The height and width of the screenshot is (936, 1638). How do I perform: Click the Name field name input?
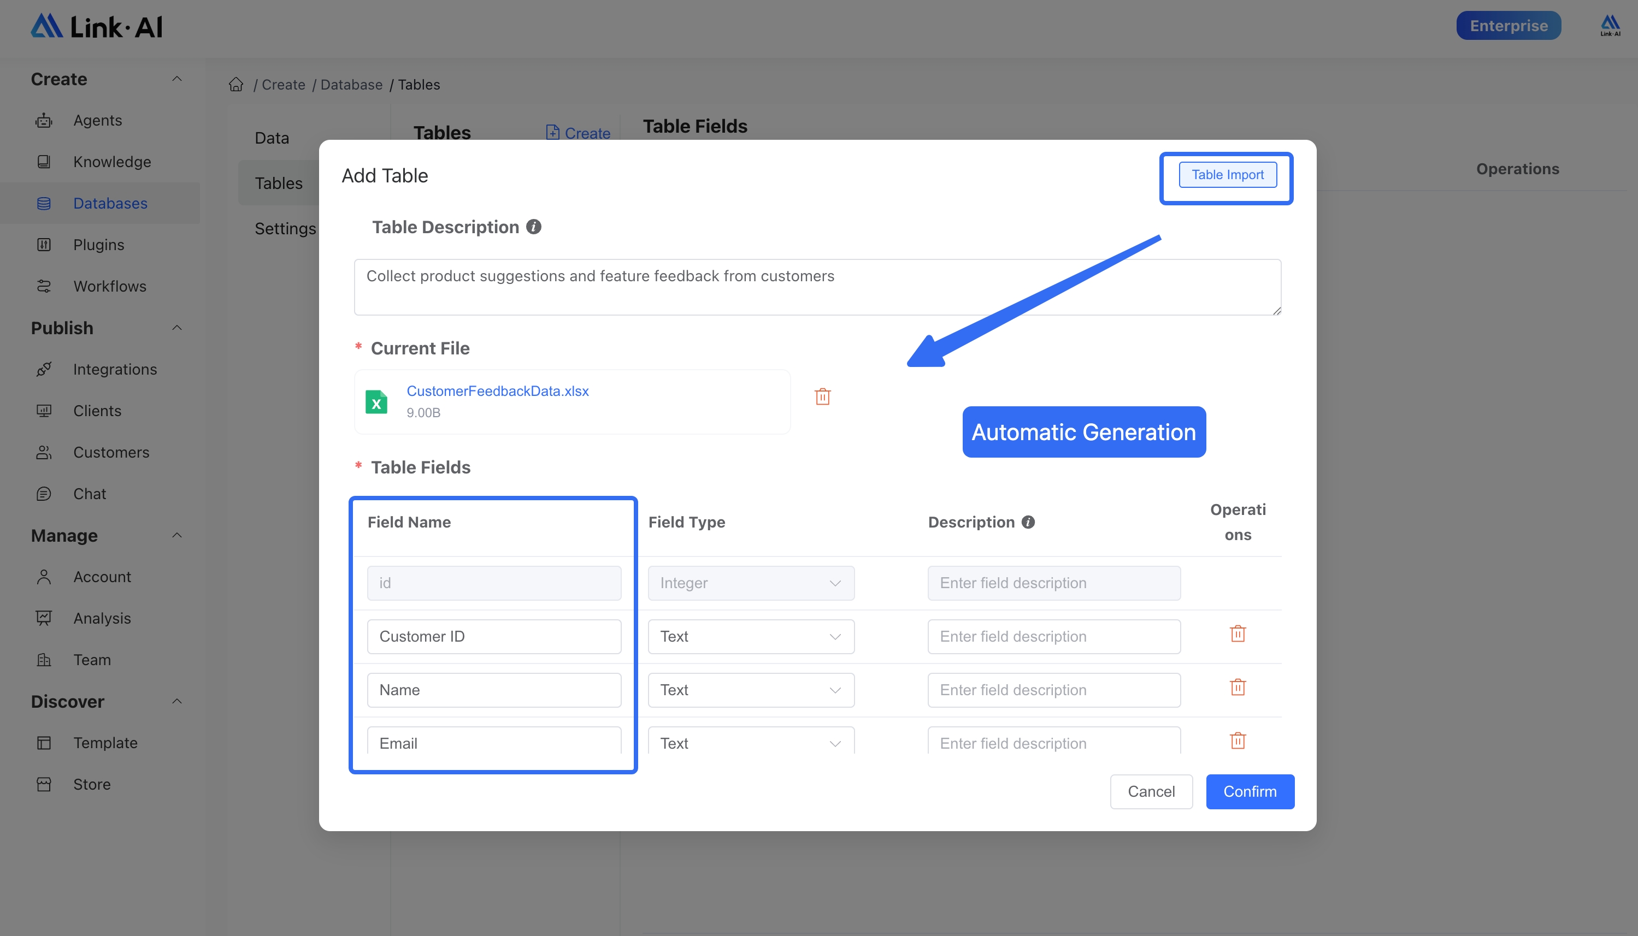[494, 690]
